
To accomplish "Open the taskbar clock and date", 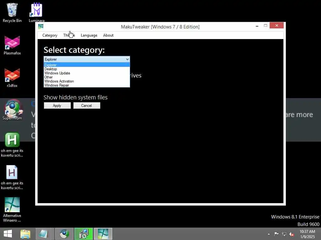I will [x=307, y=234].
